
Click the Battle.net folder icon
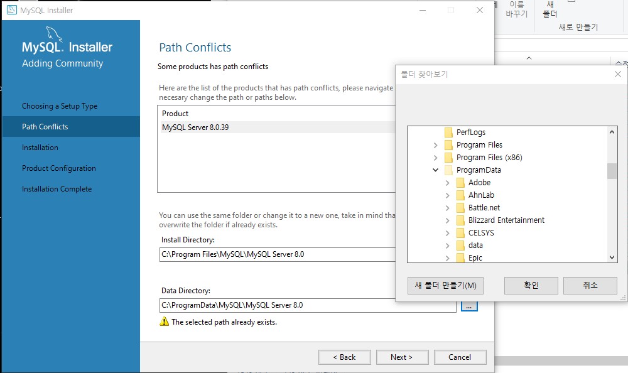[x=460, y=207]
